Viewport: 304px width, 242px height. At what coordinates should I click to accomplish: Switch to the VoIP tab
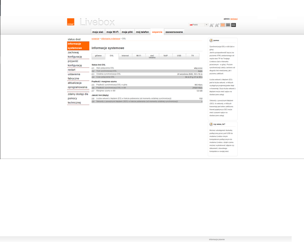[x=166, y=56]
